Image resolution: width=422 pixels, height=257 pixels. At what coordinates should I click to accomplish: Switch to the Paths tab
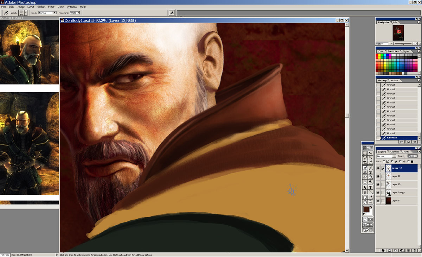coord(406,152)
